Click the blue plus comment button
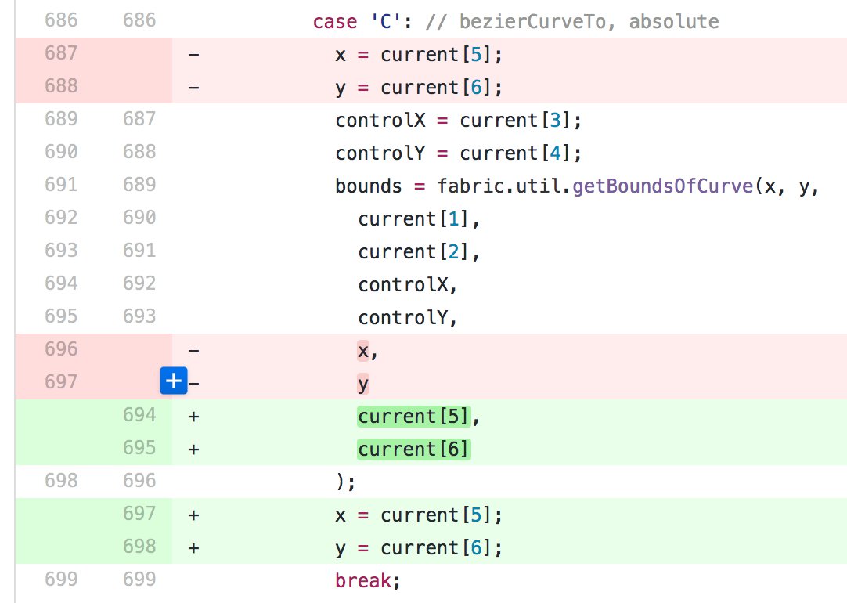The height and width of the screenshot is (603, 847). click(174, 381)
